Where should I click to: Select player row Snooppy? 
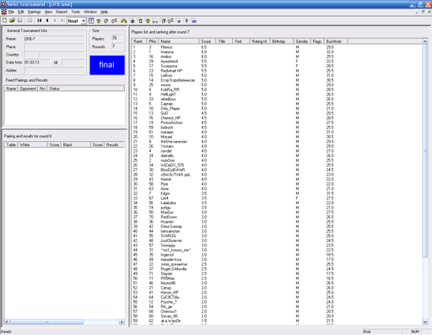[277, 246]
